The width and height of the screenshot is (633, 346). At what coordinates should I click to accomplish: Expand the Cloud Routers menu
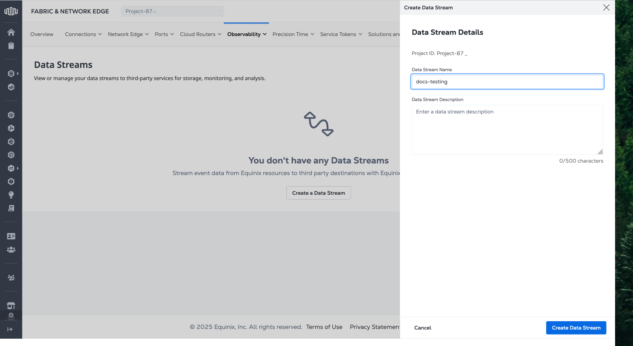[201, 34]
